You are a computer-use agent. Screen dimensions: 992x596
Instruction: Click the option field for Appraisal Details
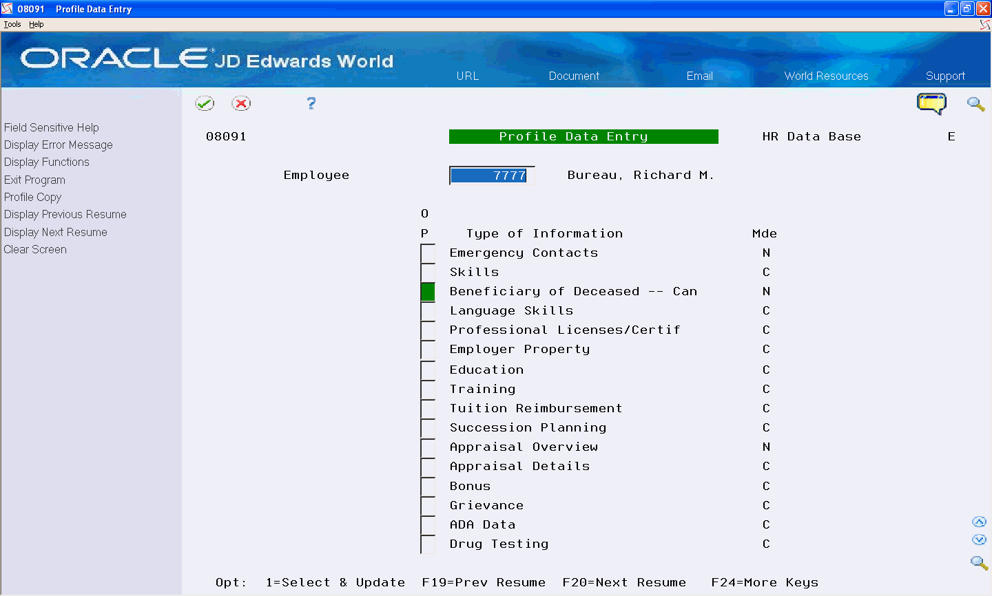click(428, 467)
